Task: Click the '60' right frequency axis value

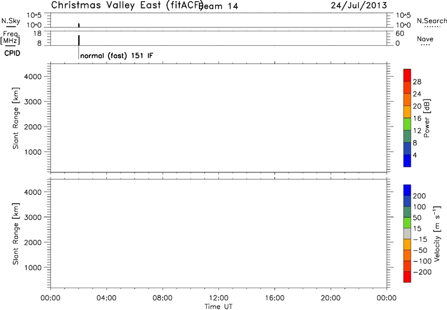Action: 400,34
